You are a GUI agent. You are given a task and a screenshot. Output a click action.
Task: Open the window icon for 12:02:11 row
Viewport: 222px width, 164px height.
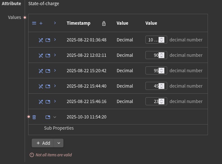click(x=48, y=56)
